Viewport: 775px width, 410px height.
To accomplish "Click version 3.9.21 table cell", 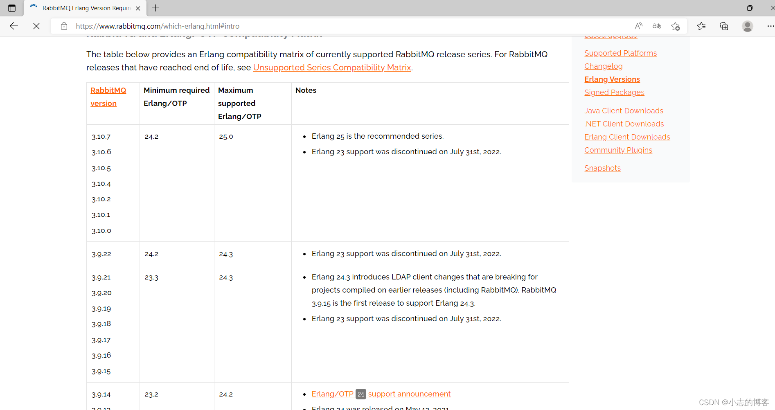I will [x=101, y=277].
